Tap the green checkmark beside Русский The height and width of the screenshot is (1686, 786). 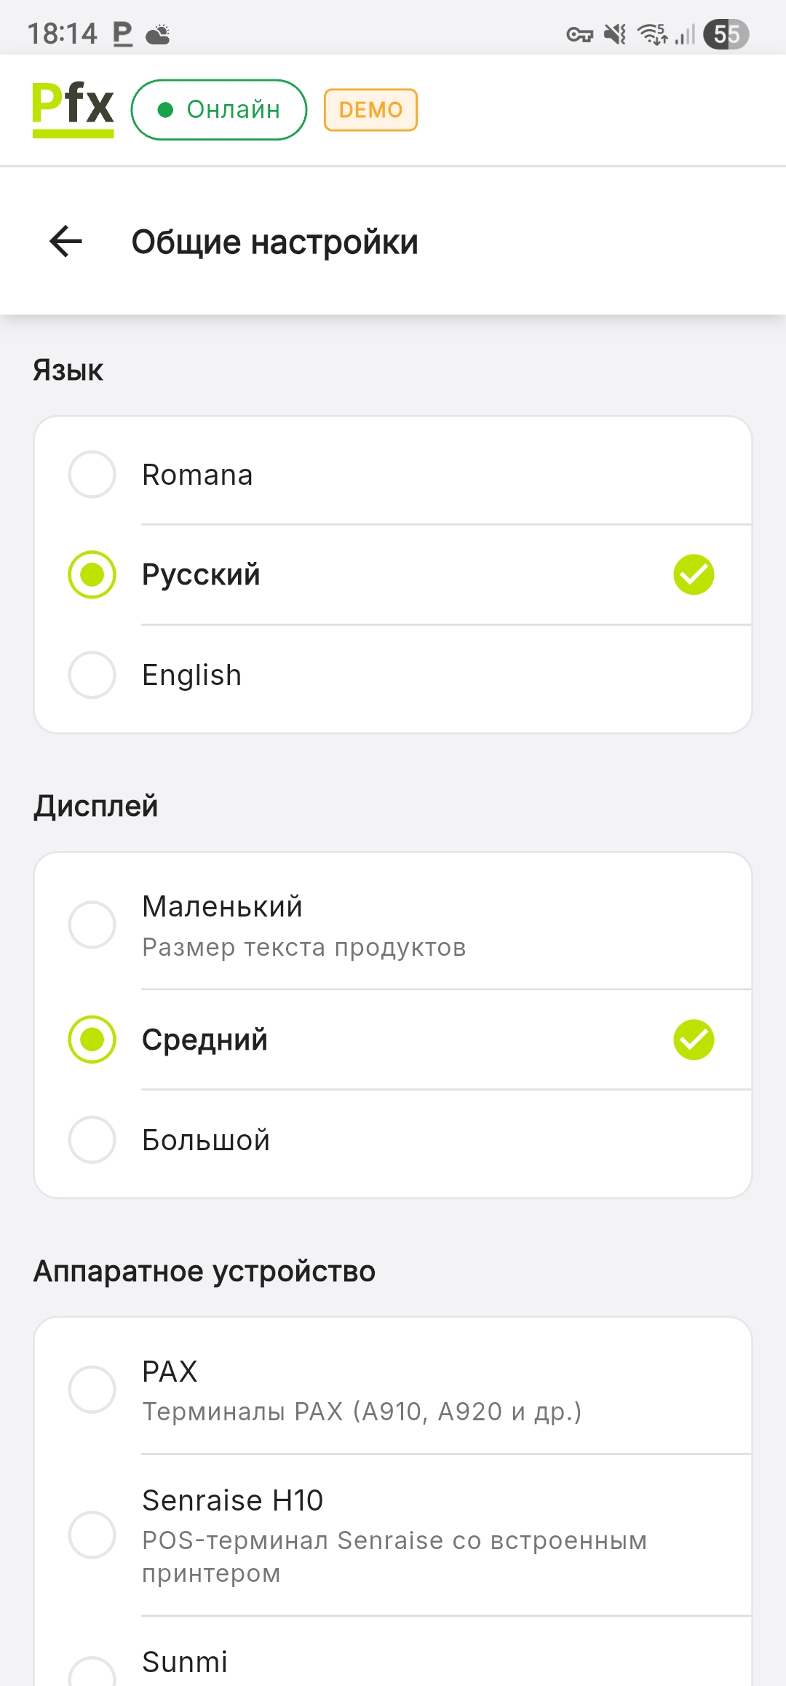point(694,574)
